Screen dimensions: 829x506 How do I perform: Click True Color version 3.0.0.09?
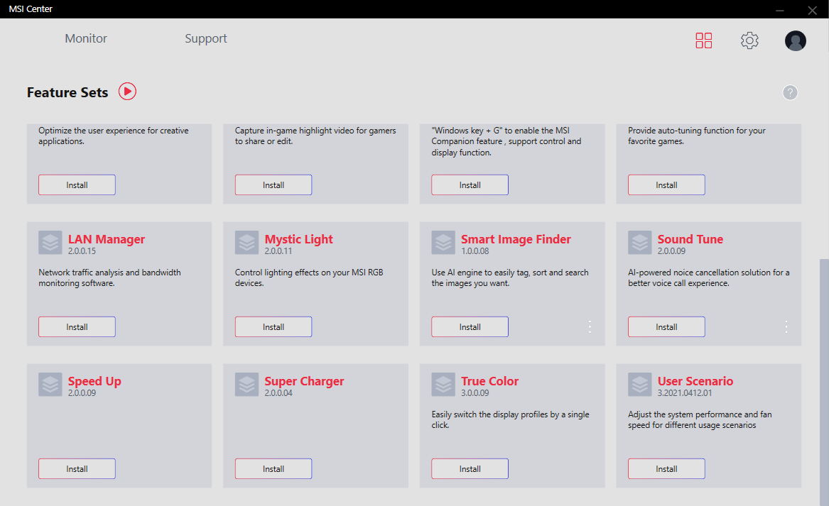click(475, 393)
